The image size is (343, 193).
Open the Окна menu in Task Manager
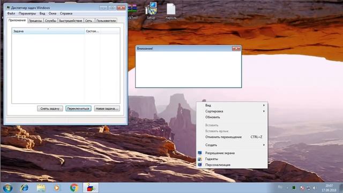click(53, 13)
